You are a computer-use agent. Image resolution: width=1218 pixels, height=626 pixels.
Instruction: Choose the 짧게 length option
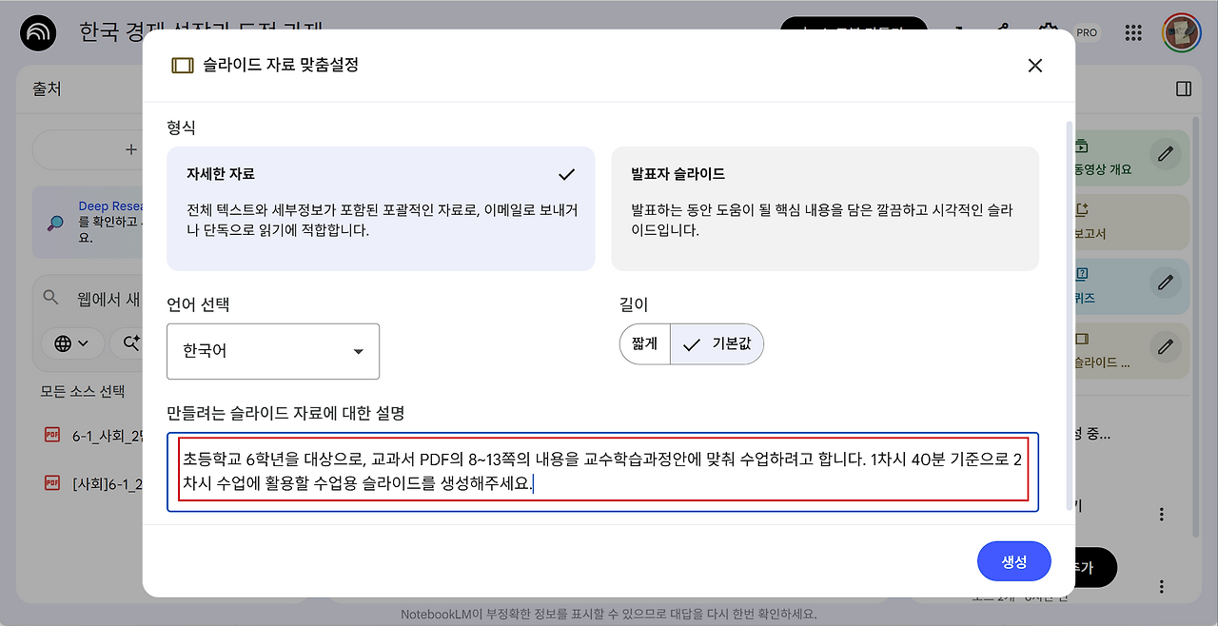[x=645, y=344]
